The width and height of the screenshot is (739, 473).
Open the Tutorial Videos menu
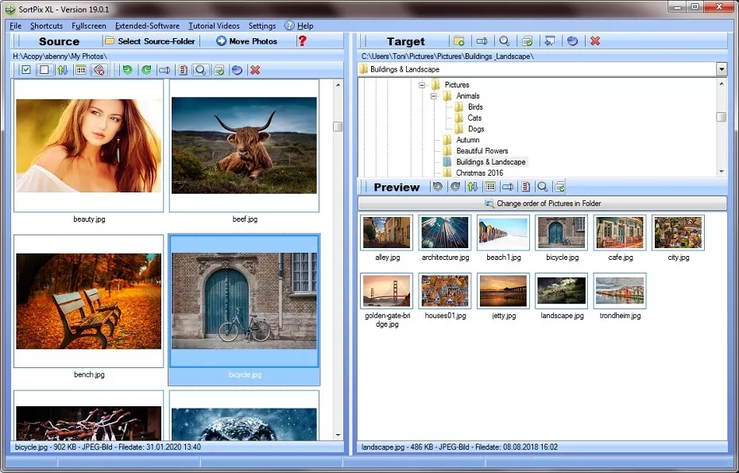tap(213, 25)
